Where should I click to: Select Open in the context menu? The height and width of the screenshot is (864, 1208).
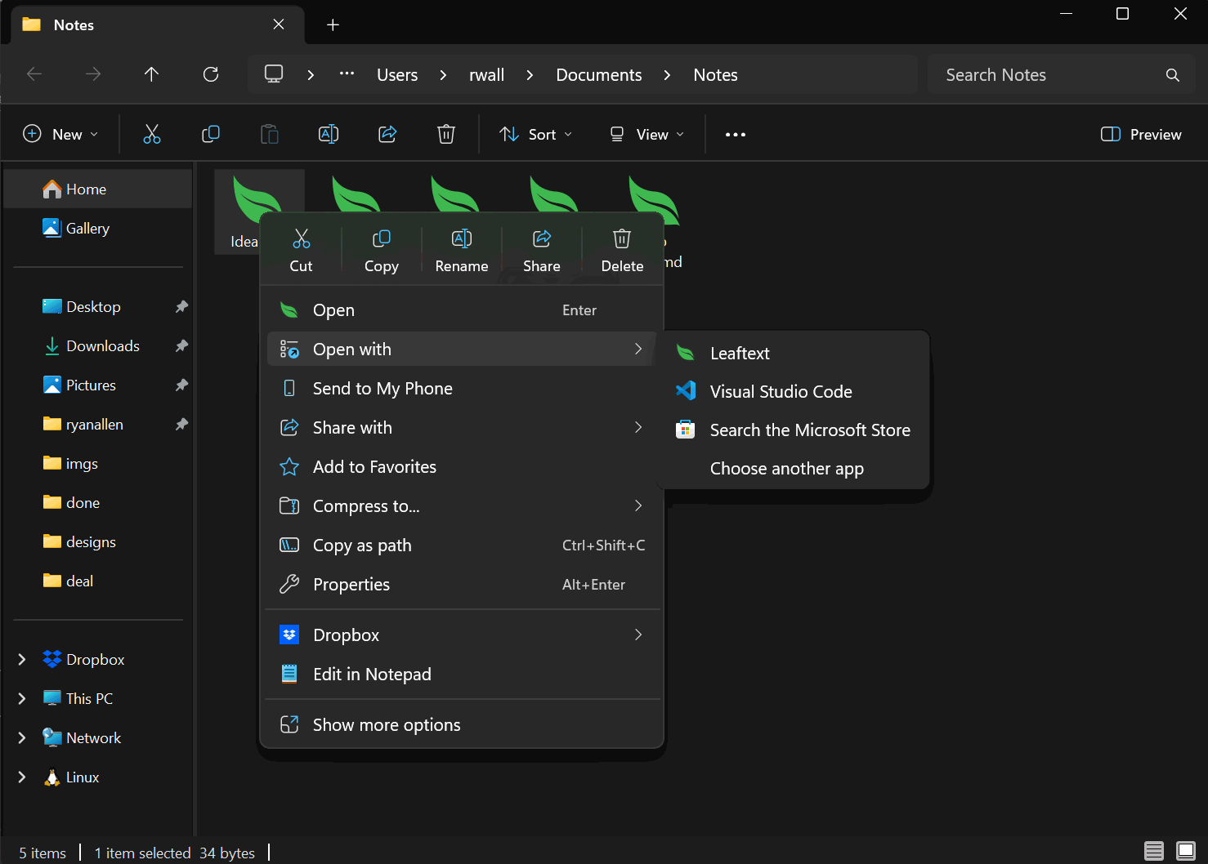pyautogui.click(x=462, y=310)
